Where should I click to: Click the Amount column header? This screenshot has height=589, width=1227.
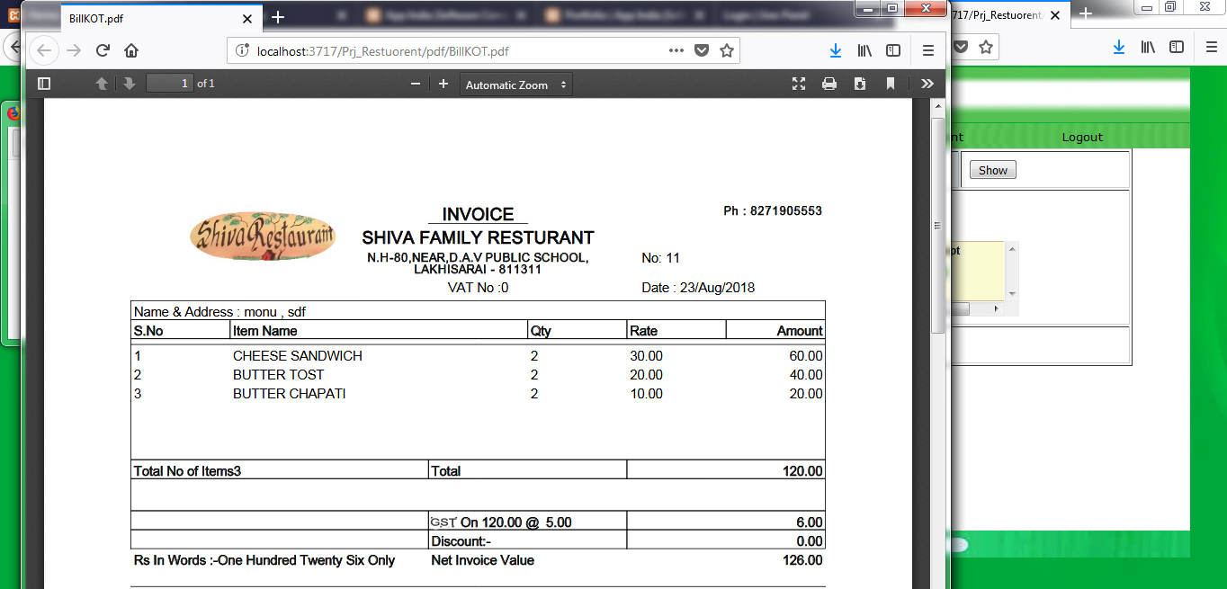800,331
